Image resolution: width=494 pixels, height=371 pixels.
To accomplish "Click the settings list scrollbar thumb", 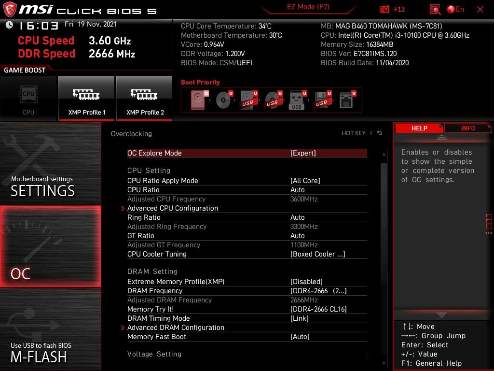I will (x=384, y=224).
